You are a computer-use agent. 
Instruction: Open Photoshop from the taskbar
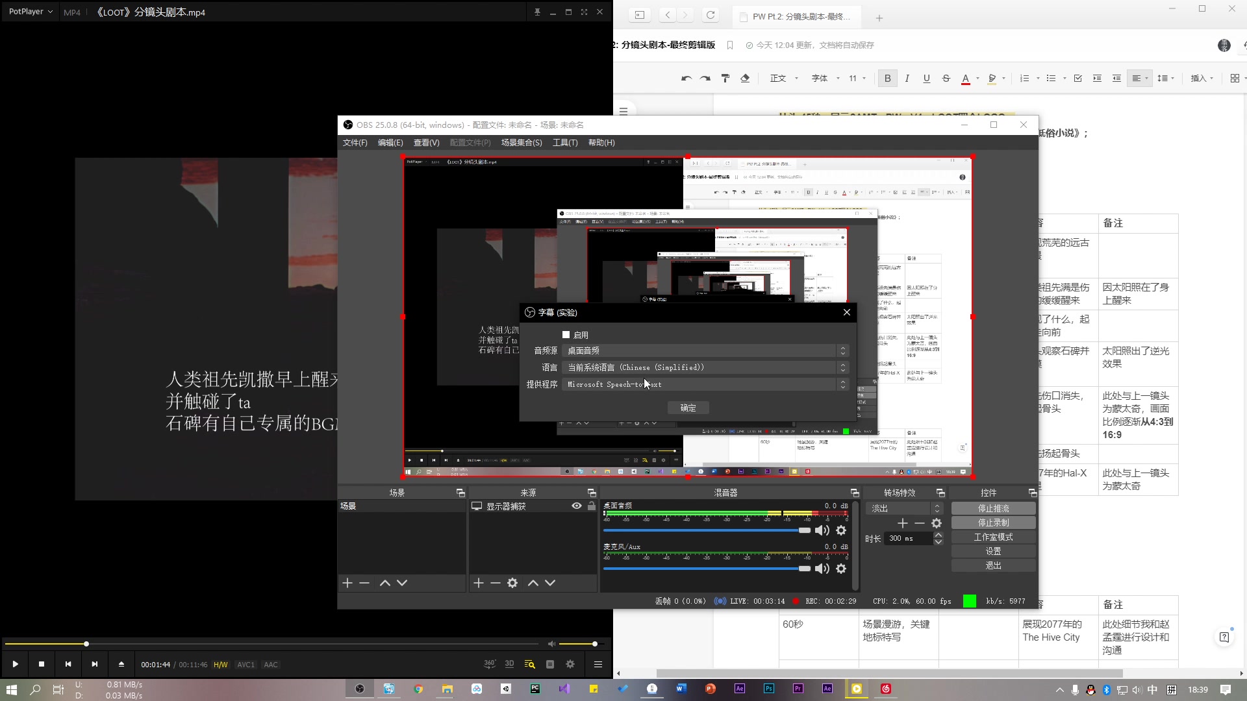[x=769, y=689]
